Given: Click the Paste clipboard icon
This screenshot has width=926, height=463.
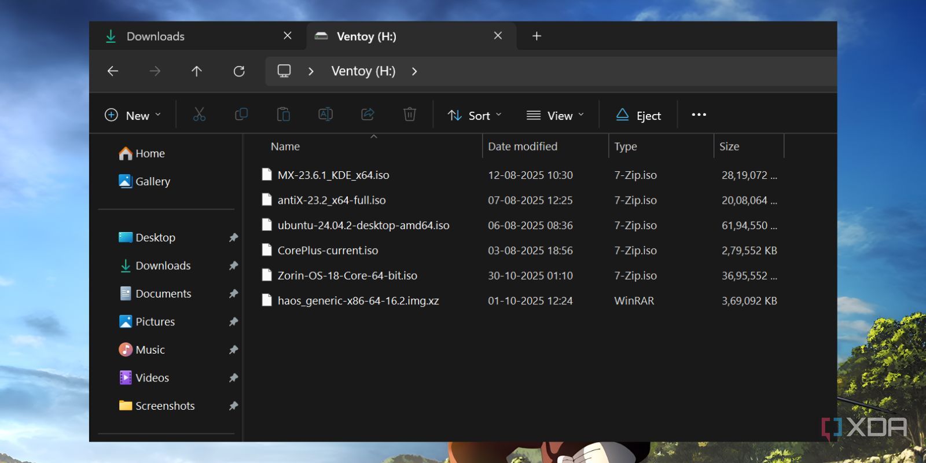Looking at the screenshot, I should click(284, 115).
